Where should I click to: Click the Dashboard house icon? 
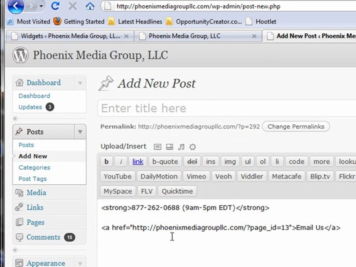coord(20,82)
